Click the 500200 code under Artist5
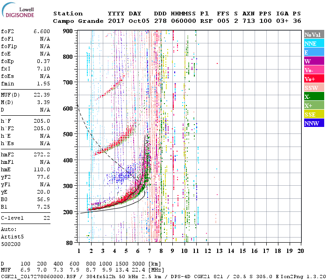 pos(11,244)
